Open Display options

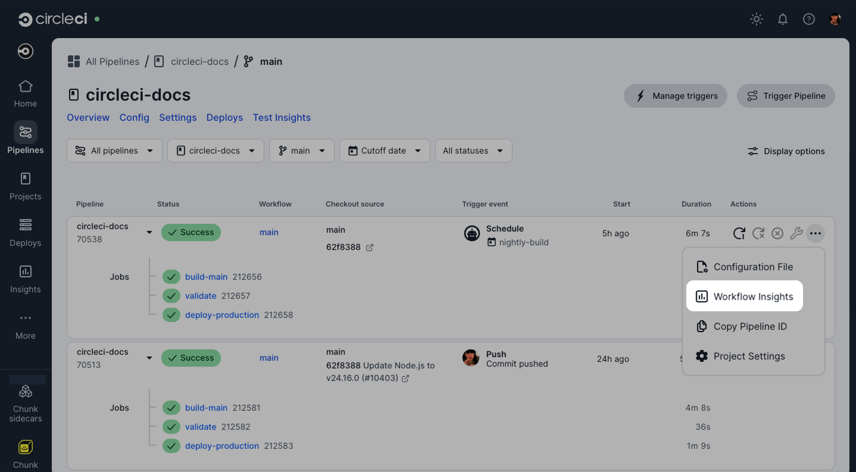click(786, 151)
